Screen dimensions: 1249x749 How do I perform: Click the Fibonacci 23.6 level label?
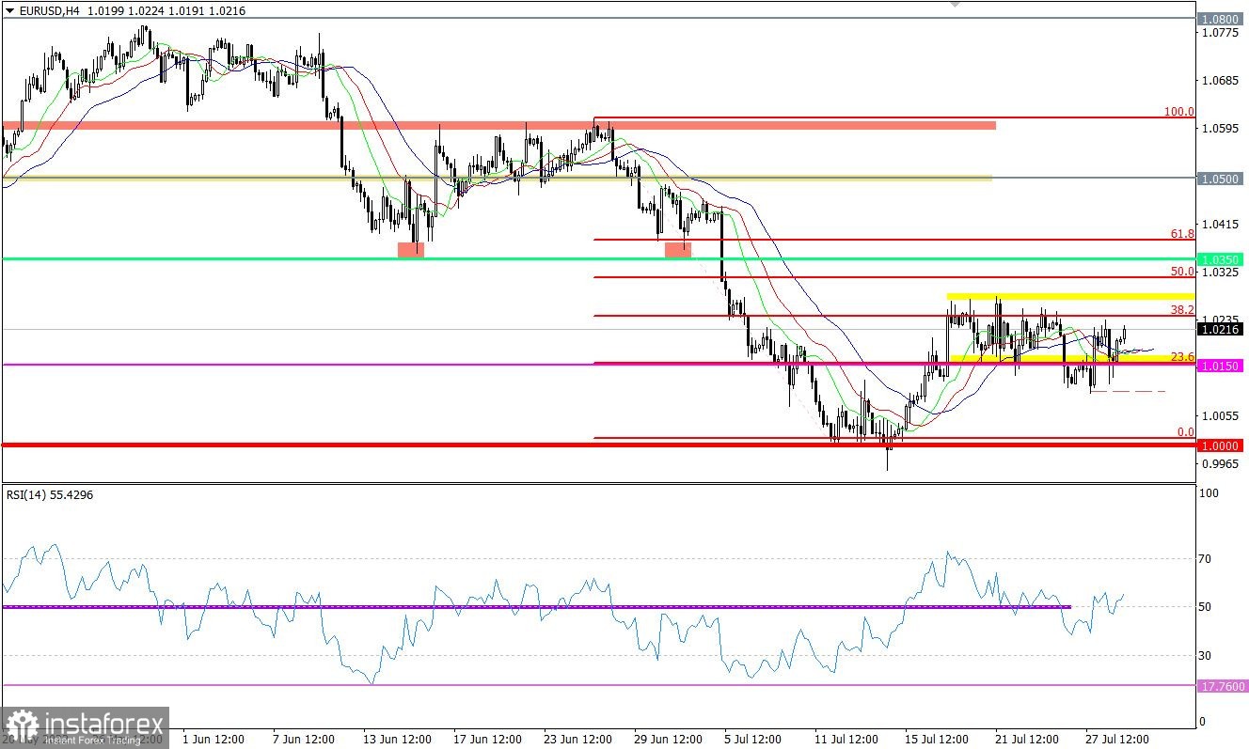pyautogui.click(x=1182, y=356)
